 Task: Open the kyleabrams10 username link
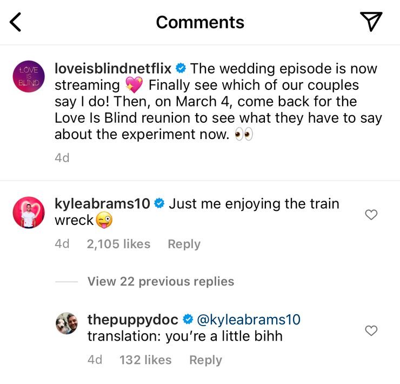coord(102,204)
